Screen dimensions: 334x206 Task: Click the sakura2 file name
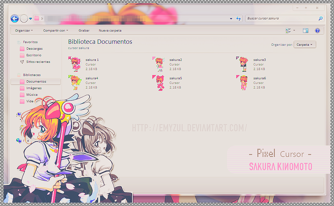(x=176, y=60)
